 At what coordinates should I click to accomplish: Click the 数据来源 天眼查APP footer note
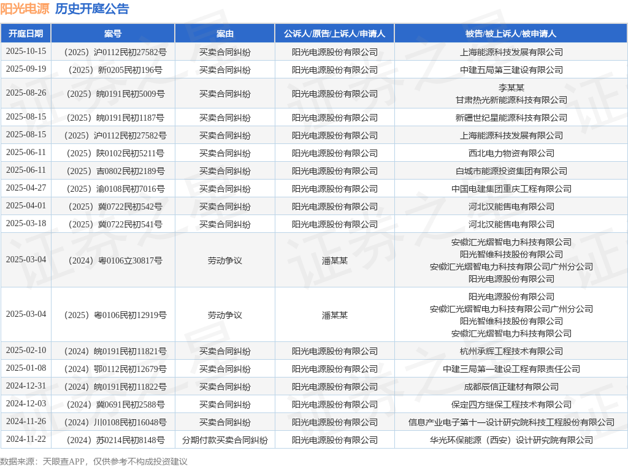pos(94,461)
